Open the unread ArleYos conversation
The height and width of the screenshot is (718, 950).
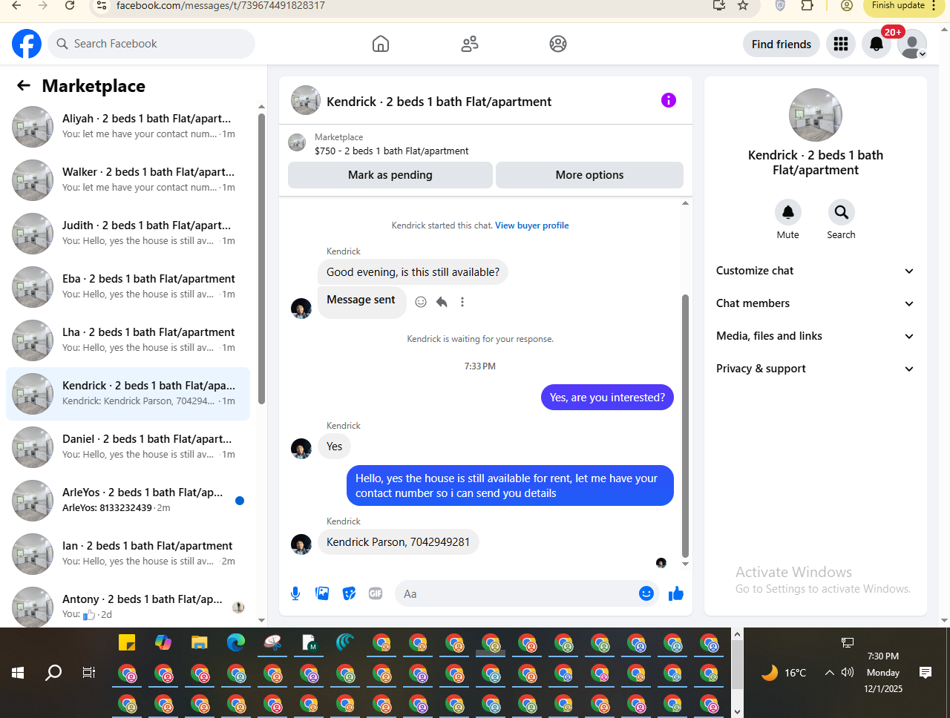click(128, 501)
